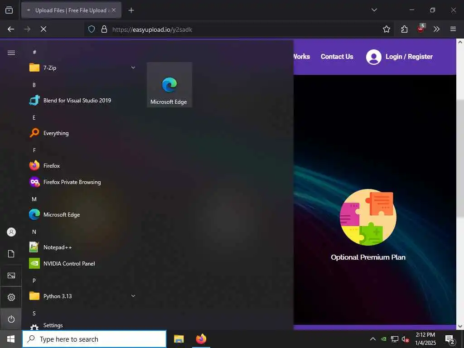Screen dimensions: 464x348
Task: Click the user account icon in Start sidebar
Action: click(x=11, y=232)
